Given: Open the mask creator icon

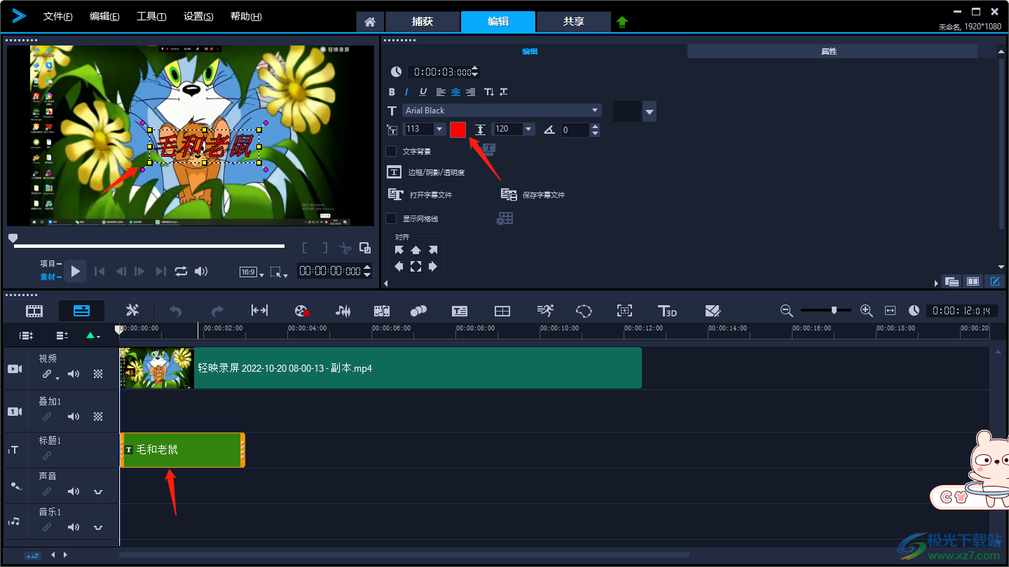Looking at the screenshot, I should coord(584,311).
